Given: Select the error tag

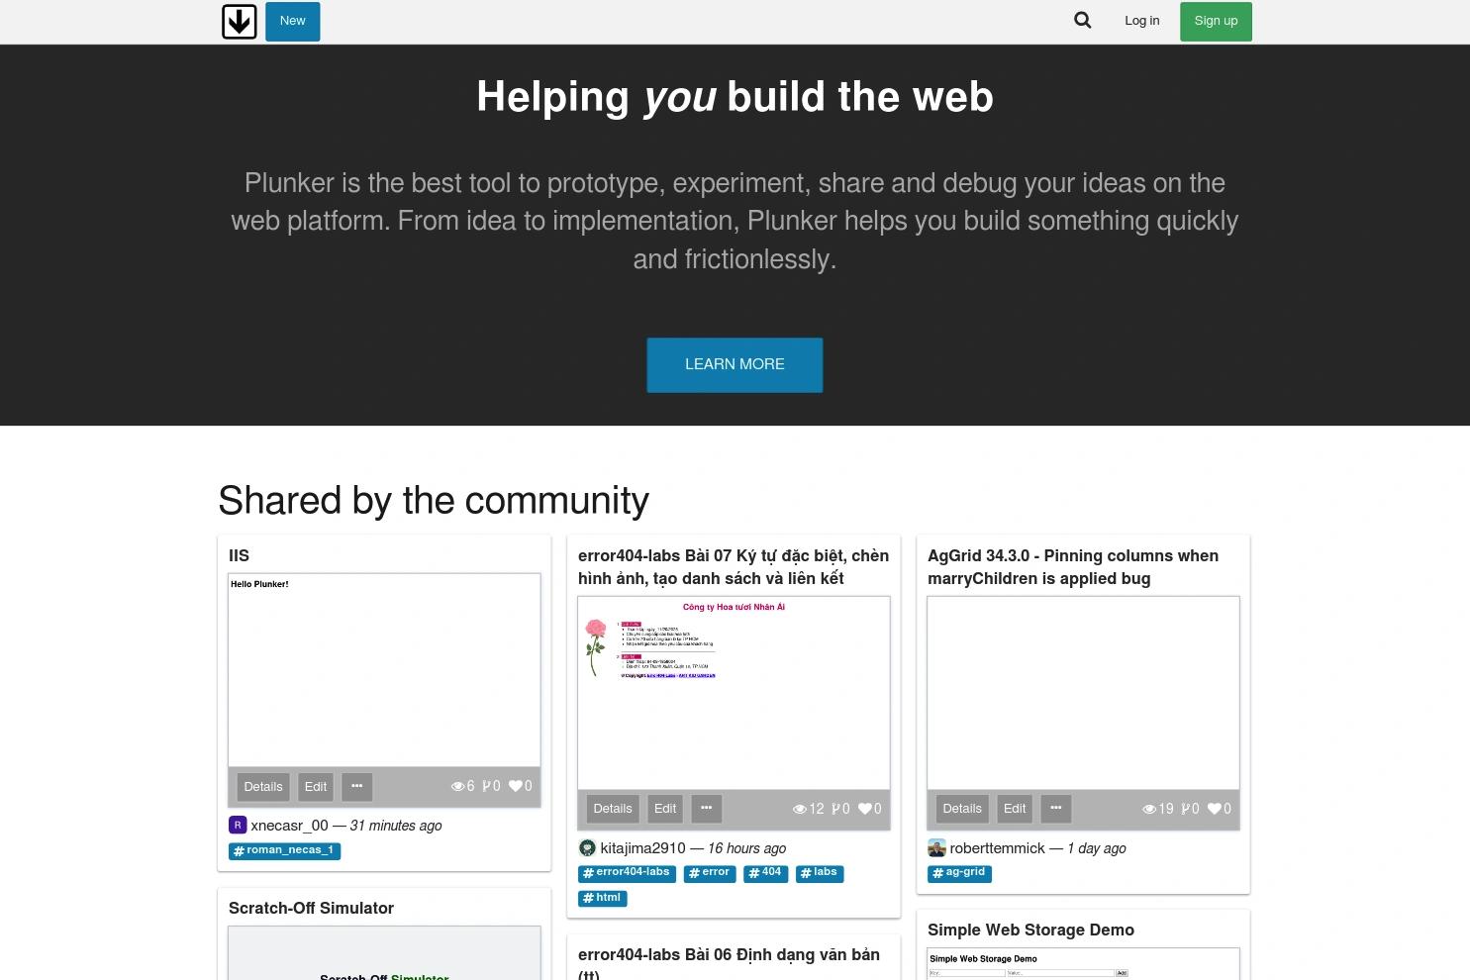Looking at the screenshot, I should [710, 873].
